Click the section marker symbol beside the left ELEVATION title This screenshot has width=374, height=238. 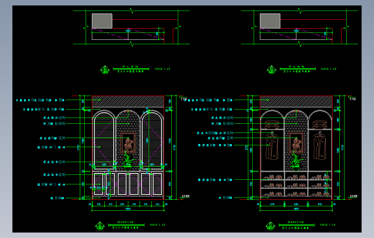pos(100,226)
